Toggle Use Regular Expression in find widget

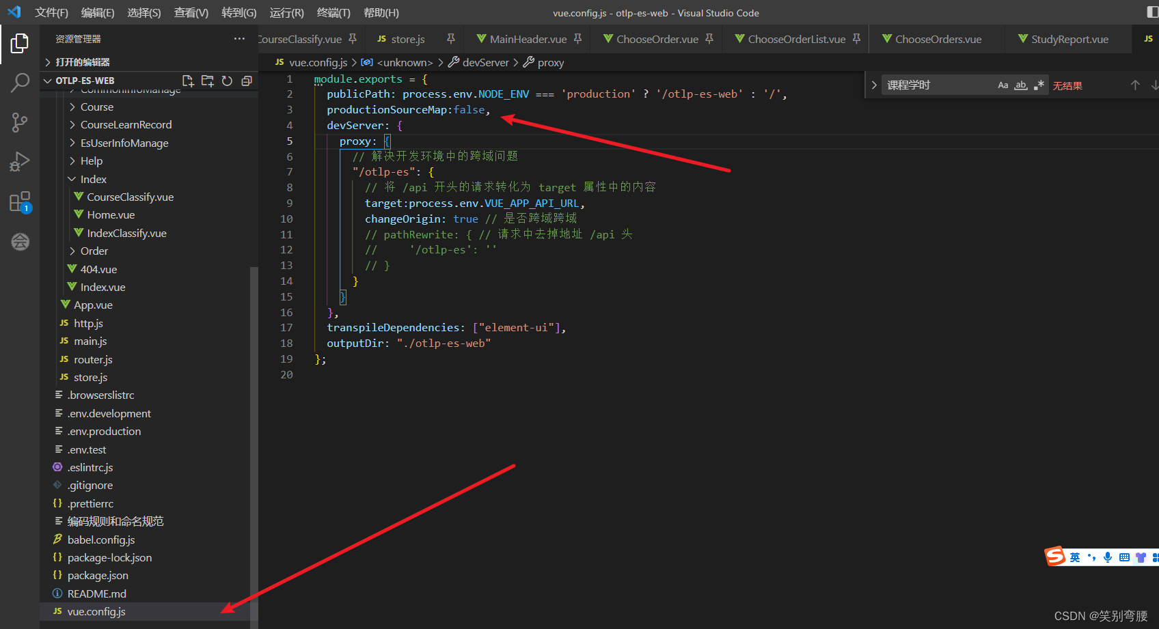pyautogui.click(x=1039, y=85)
